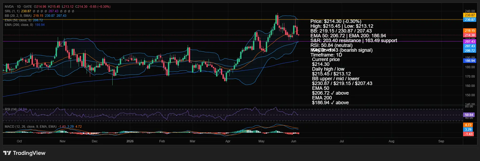Image resolution: width=480 pixels, height=161 pixels.
Task: Click the blue 230.87 price axis tag
Action: pyautogui.click(x=470, y=20)
